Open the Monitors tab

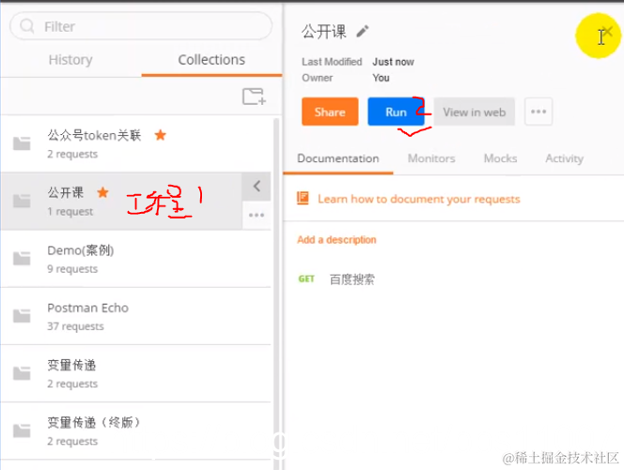click(431, 159)
